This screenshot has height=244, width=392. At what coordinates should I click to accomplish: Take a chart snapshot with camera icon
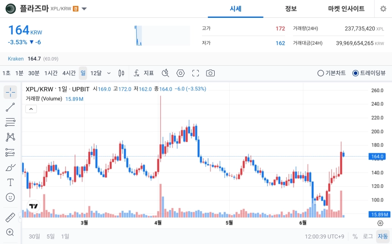click(210, 73)
